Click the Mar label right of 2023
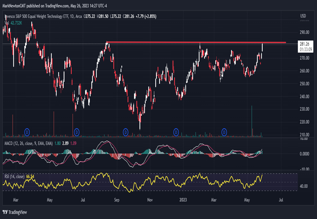 214,200
